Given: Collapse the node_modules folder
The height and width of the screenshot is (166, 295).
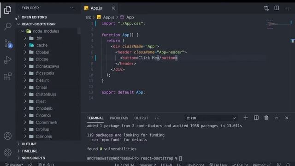Looking at the screenshot, I should coord(46,31).
